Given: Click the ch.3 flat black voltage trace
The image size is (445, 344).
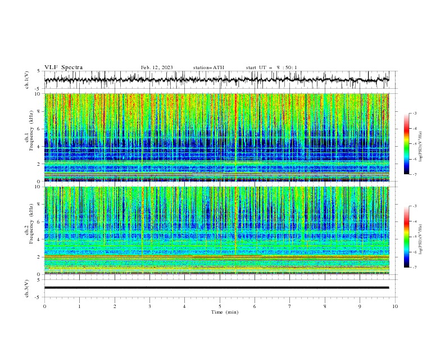Looking at the screenshot, I should tap(216, 288).
